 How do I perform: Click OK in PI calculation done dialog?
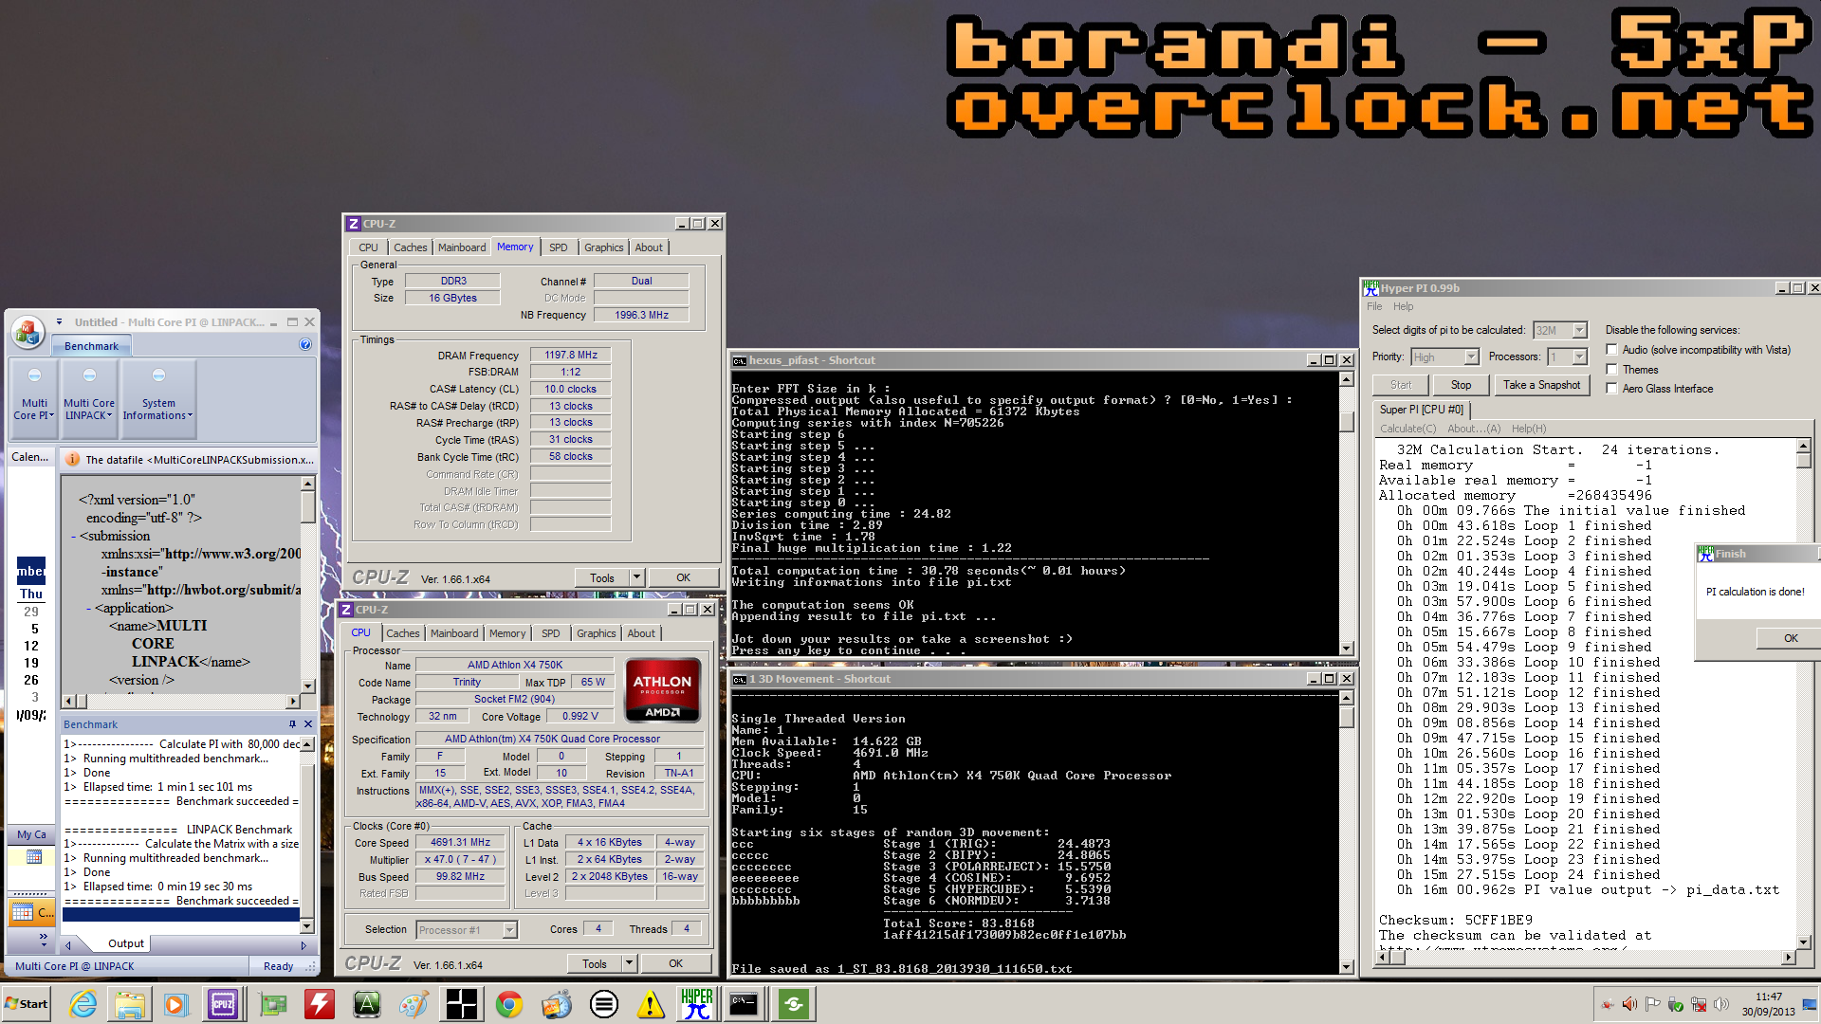click(1790, 638)
